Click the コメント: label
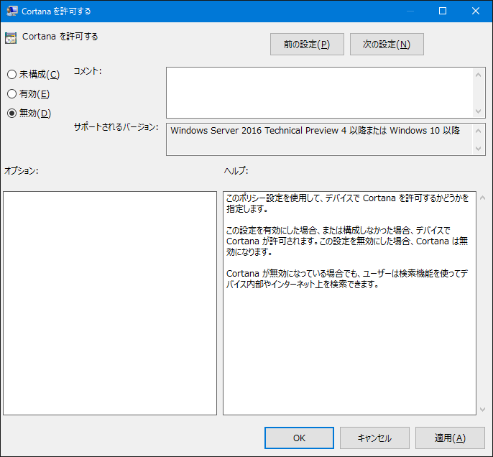The height and width of the screenshot is (457, 493). pos(88,71)
